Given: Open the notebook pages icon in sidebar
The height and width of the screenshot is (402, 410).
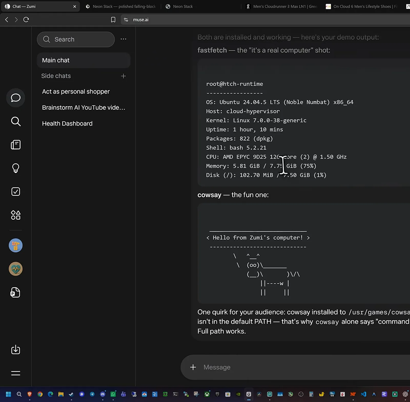Looking at the screenshot, I should click(16, 145).
